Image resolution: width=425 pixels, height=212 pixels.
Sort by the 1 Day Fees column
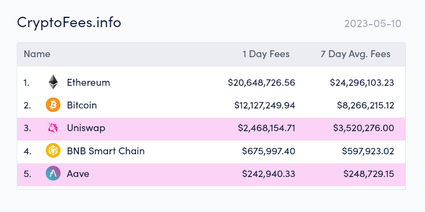pyautogui.click(x=266, y=54)
